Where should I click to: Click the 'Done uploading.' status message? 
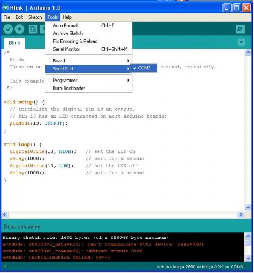[22, 227]
